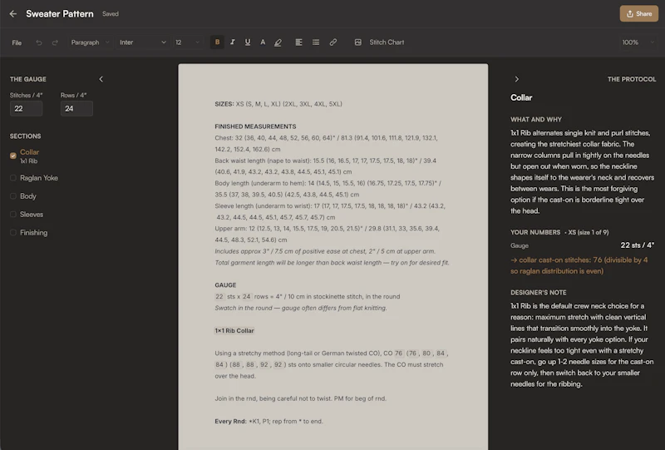Toggle underline formatting
Screen dimensions: 665x450
(x=248, y=42)
